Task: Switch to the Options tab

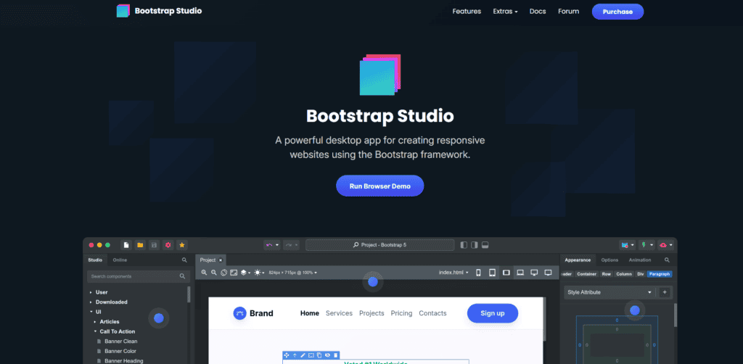Action: 609,260
